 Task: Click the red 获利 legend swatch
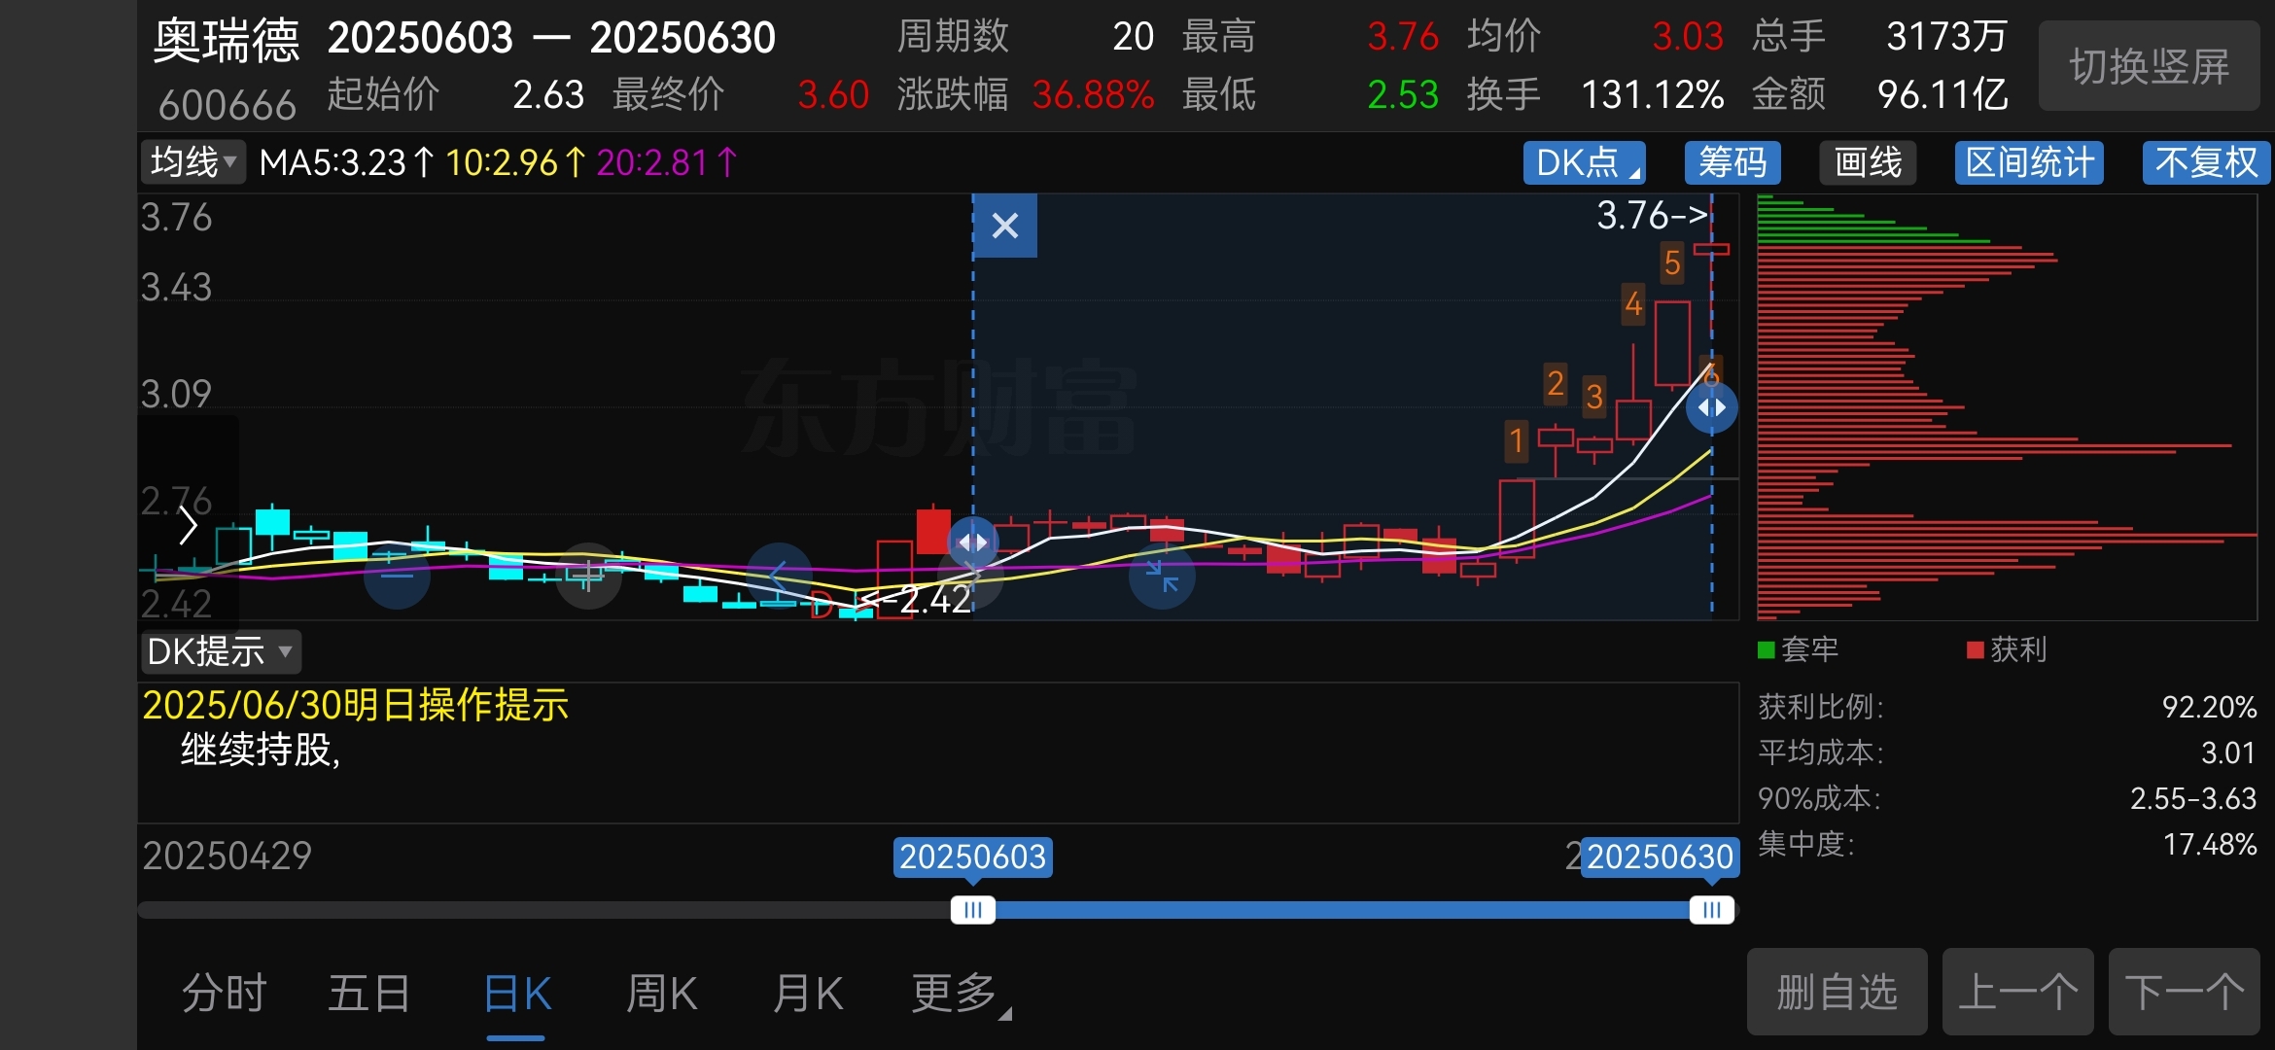[x=1976, y=649]
